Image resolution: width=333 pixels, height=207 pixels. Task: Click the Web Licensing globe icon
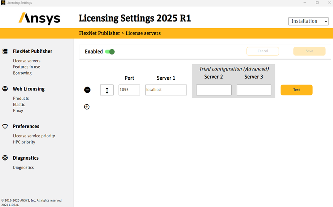pyautogui.click(x=5, y=89)
